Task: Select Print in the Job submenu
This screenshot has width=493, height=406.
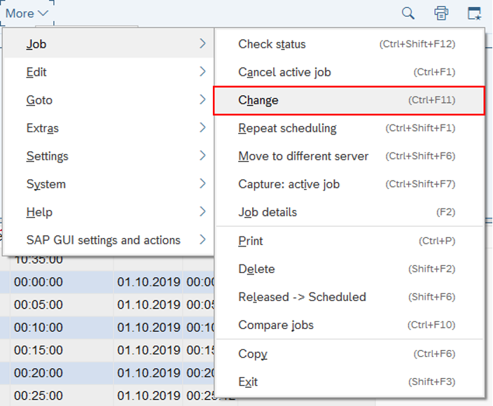Action: (349, 241)
